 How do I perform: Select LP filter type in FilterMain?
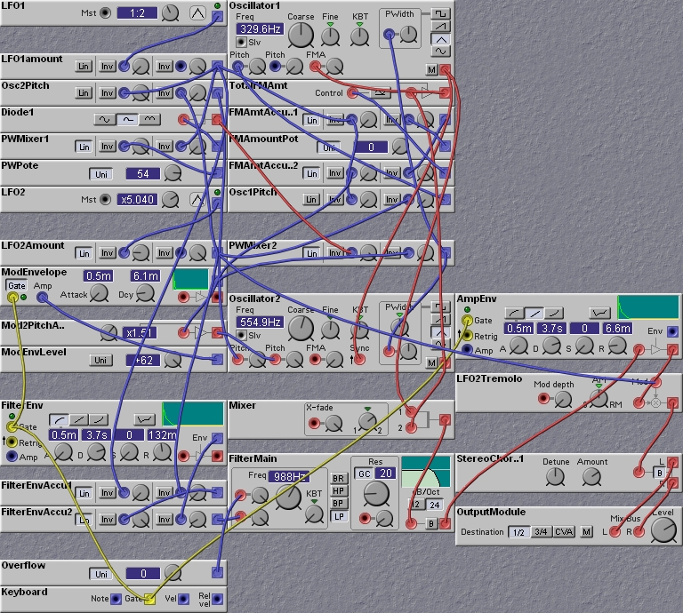pyautogui.click(x=339, y=516)
